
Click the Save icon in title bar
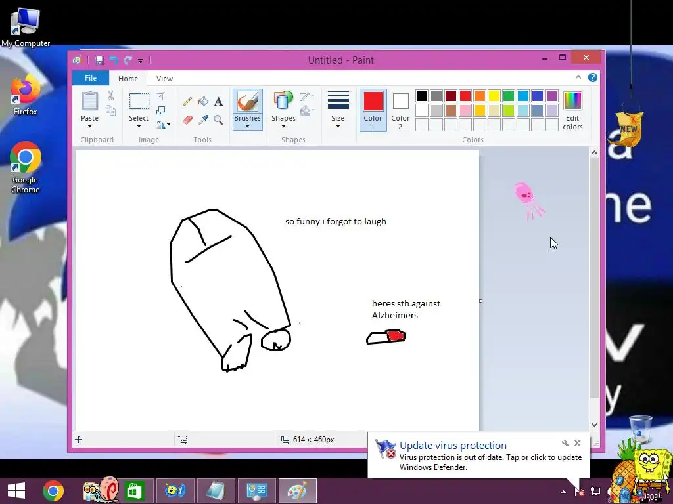(99, 60)
